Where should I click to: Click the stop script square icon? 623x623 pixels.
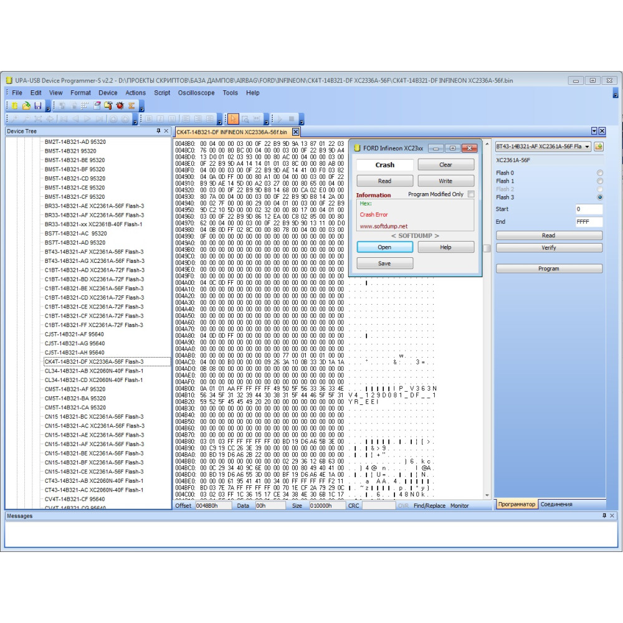pos(291,119)
